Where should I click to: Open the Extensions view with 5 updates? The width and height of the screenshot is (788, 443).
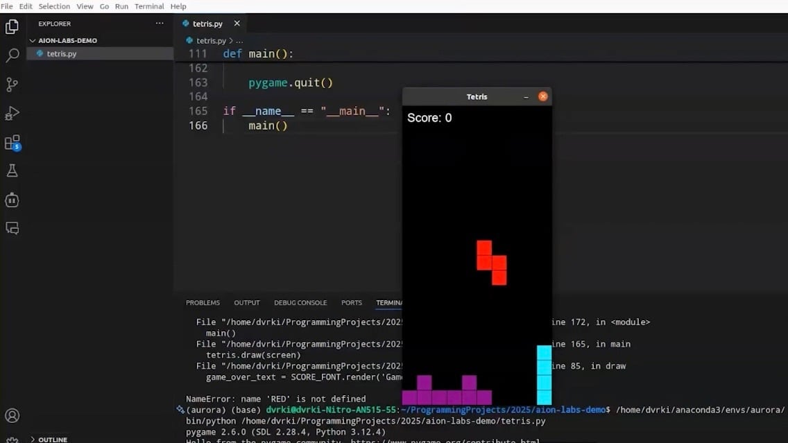coord(12,141)
